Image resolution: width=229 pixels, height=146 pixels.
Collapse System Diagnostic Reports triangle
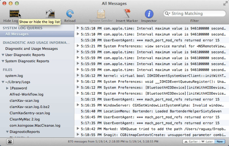3,61
